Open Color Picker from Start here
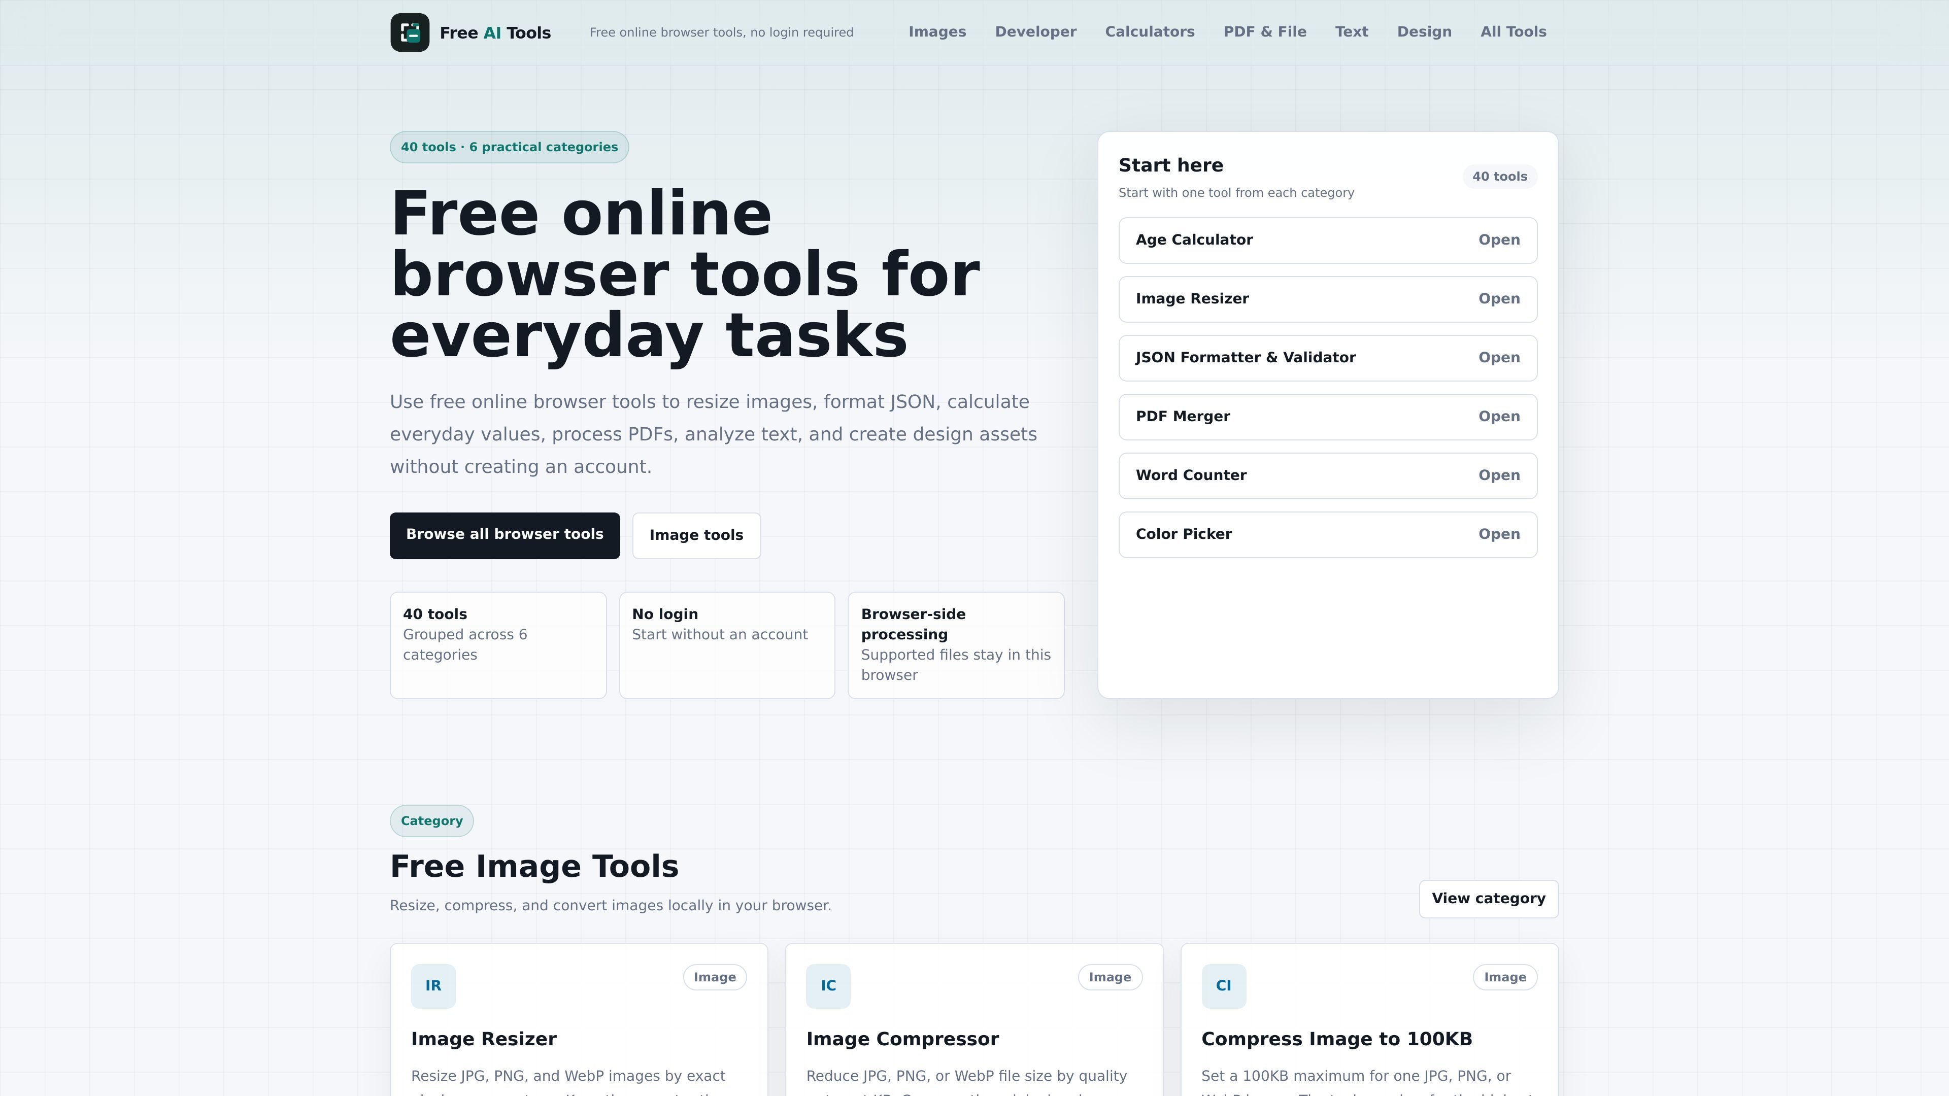The image size is (1949, 1096). click(1328, 535)
